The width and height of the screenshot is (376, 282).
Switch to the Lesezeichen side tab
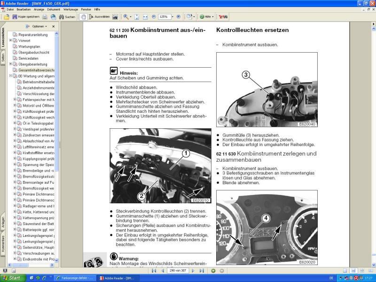pos(3,37)
